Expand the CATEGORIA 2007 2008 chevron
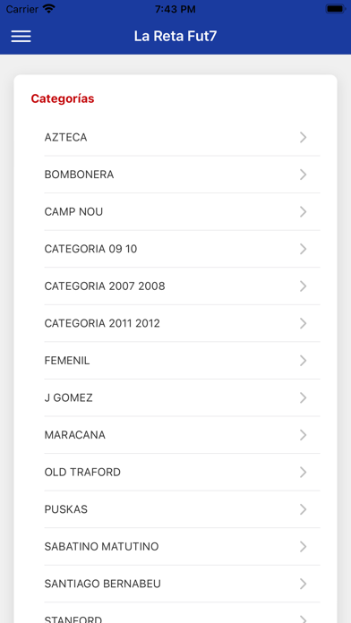The image size is (351, 623). (x=303, y=286)
